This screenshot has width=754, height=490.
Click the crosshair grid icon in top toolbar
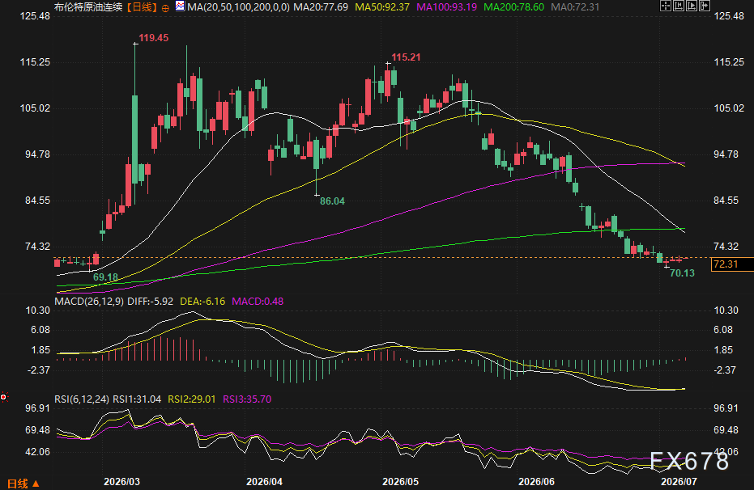(x=666, y=6)
